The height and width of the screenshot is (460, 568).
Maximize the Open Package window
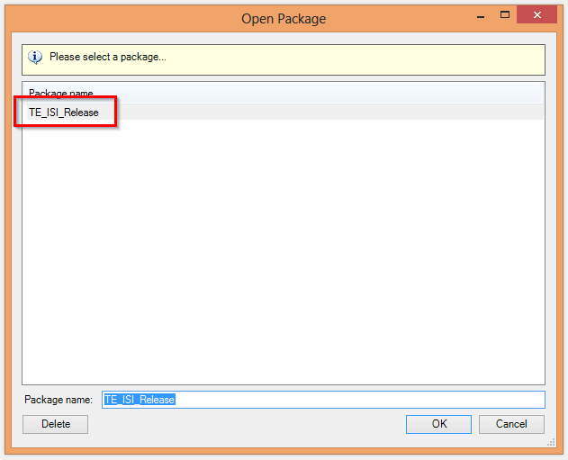tap(505, 15)
